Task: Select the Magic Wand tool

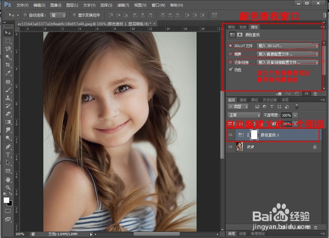Action: 8,57
